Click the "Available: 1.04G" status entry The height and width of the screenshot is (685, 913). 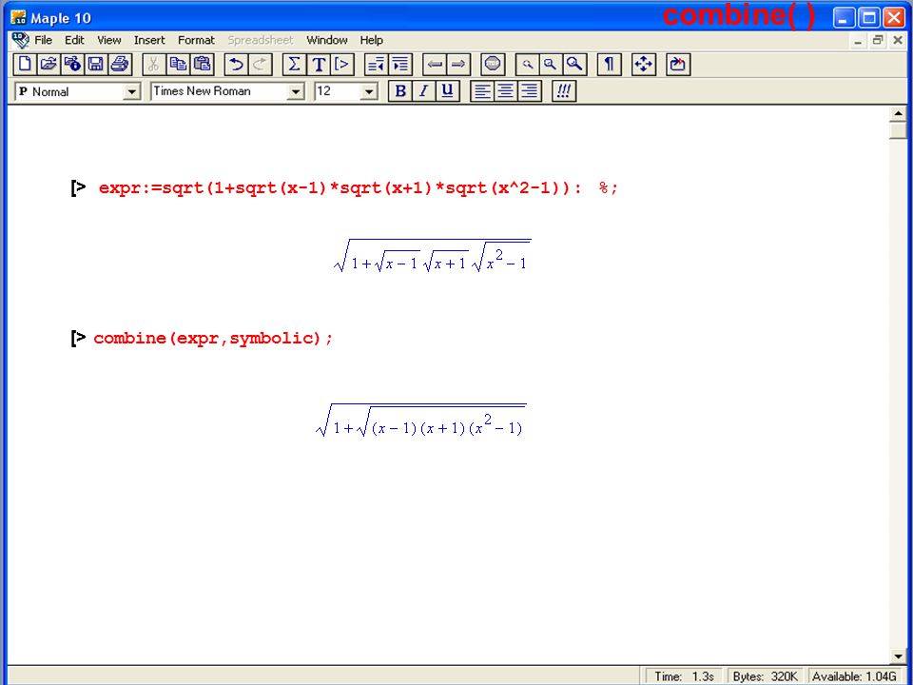(854, 676)
